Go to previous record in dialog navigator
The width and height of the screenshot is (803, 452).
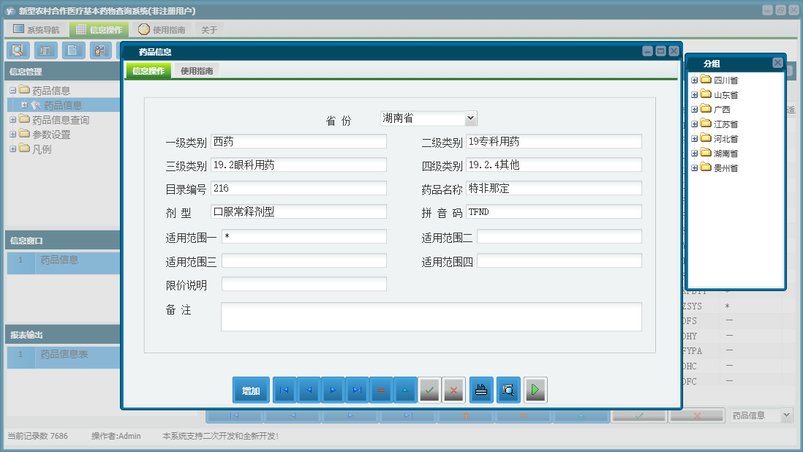(309, 390)
